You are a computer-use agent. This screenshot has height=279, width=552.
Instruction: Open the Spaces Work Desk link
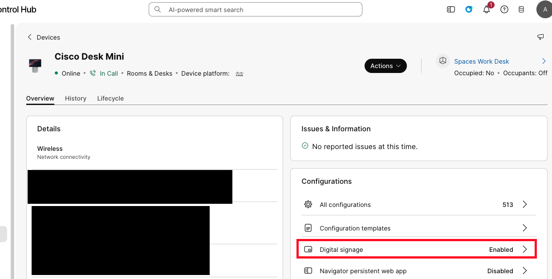pos(482,61)
